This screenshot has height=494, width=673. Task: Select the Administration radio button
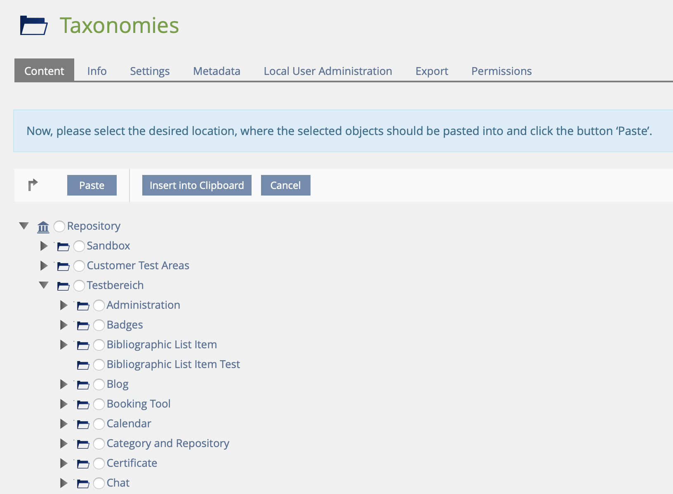(x=99, y=305)
